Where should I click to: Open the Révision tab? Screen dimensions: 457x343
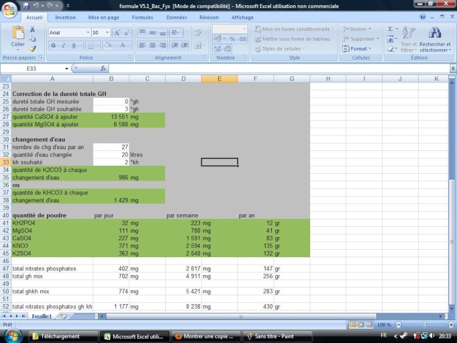(209, 18)
